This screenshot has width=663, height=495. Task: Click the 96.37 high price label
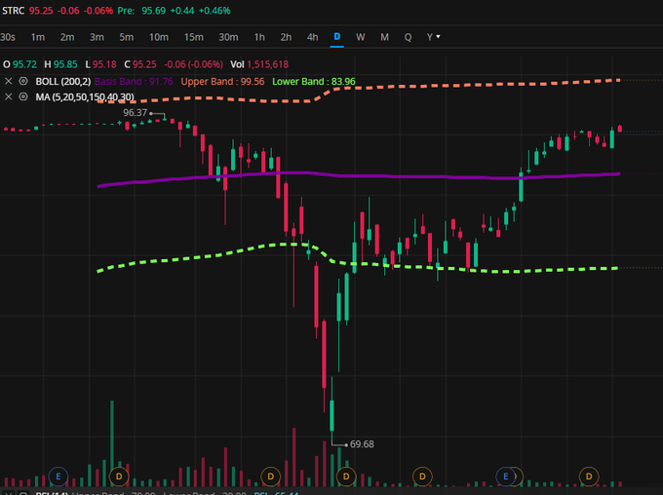click(135, 113)
